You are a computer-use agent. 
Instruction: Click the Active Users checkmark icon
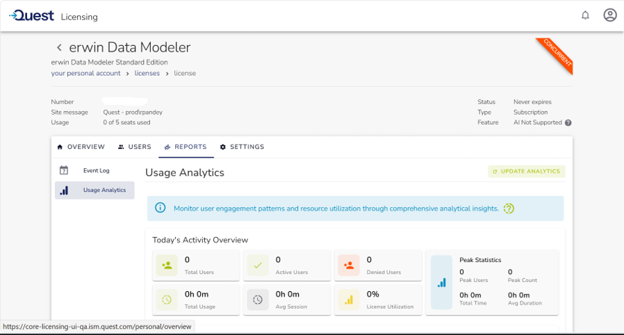coord(258,265)
